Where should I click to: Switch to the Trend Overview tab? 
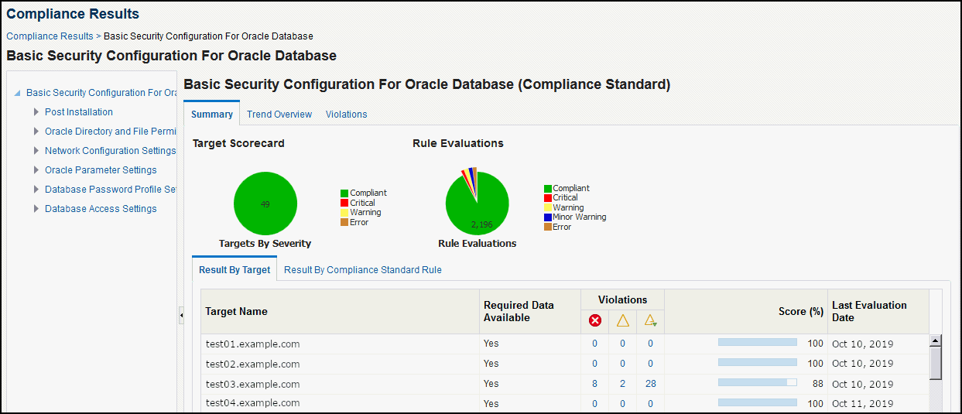[x=279, y=115]
